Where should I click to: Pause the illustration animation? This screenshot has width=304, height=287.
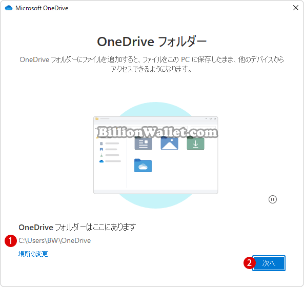pyautogui.click(x=273, y=199)
